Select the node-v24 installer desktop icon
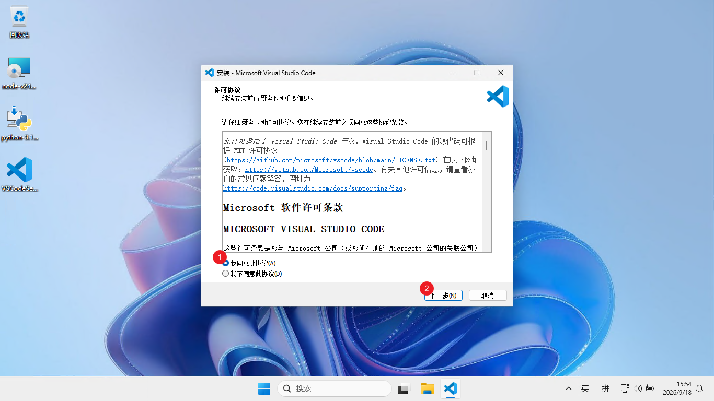Screen dimensions: 714x401 tap(19, 73)
